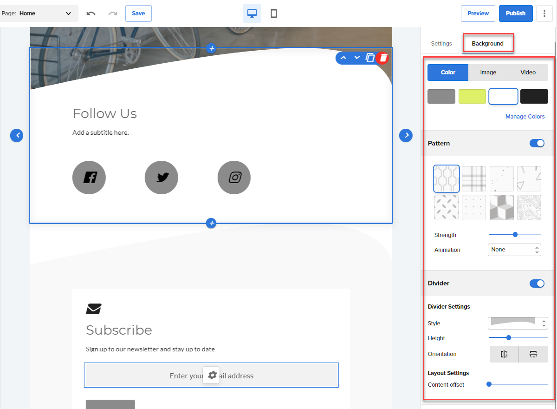The width and height of the screenshot is (557, 409).
Task: Switch to mobile view
Action: tap(274, 13)
